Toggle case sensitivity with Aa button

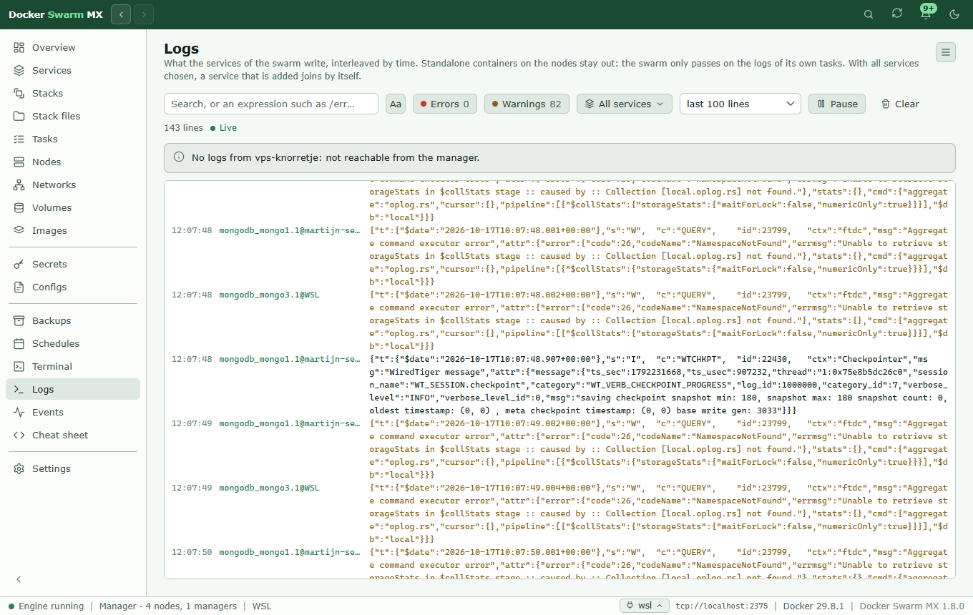pyautogui.click(x=396, y=104)
